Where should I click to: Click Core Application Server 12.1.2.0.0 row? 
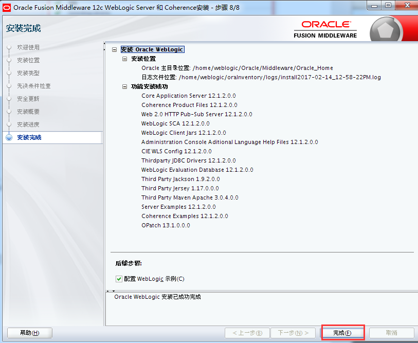(x=189, y=96)
